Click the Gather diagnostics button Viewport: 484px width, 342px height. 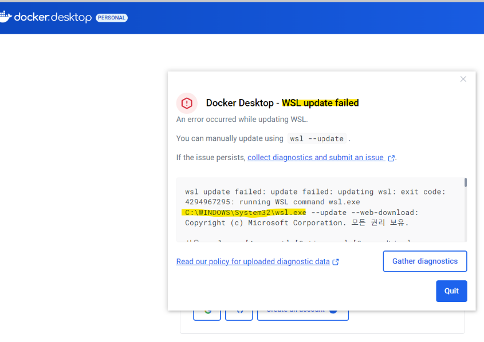425,261
